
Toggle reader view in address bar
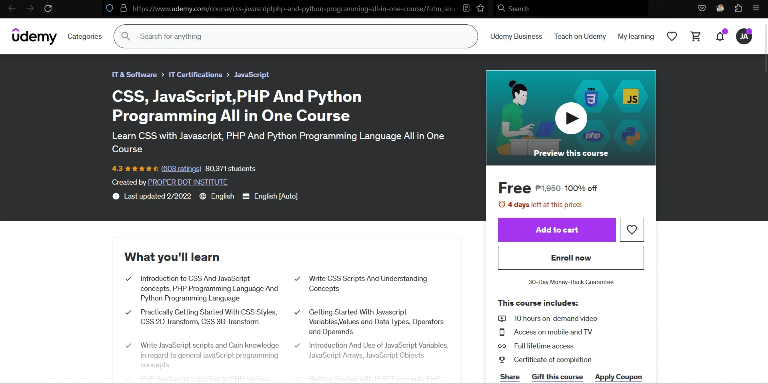tap(466, 8)
